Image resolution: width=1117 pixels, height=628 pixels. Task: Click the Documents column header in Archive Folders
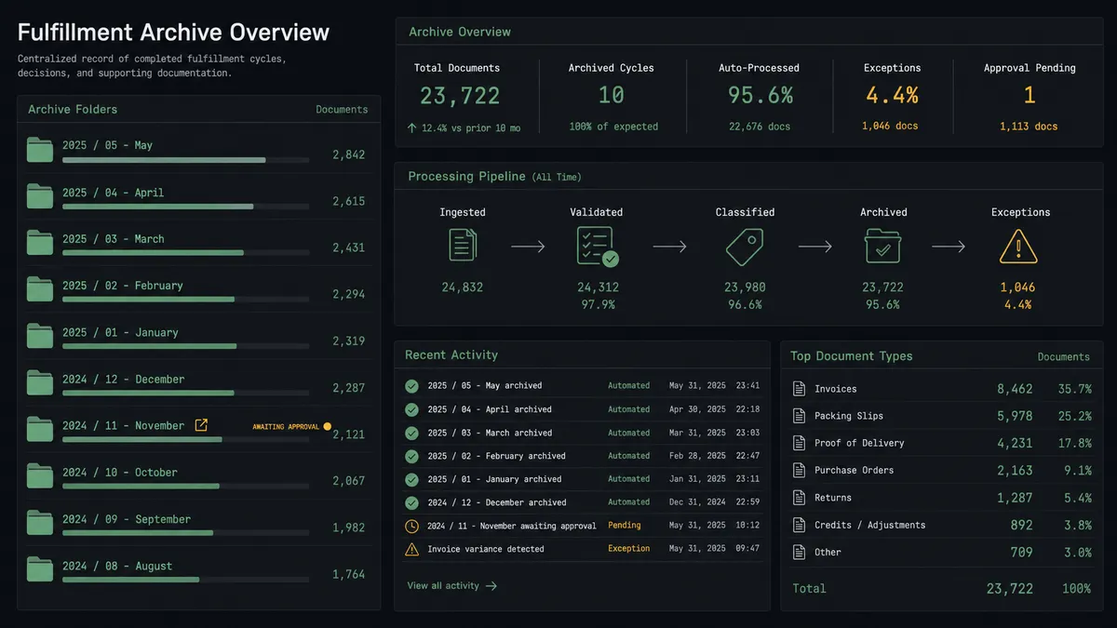click(342, 110)
